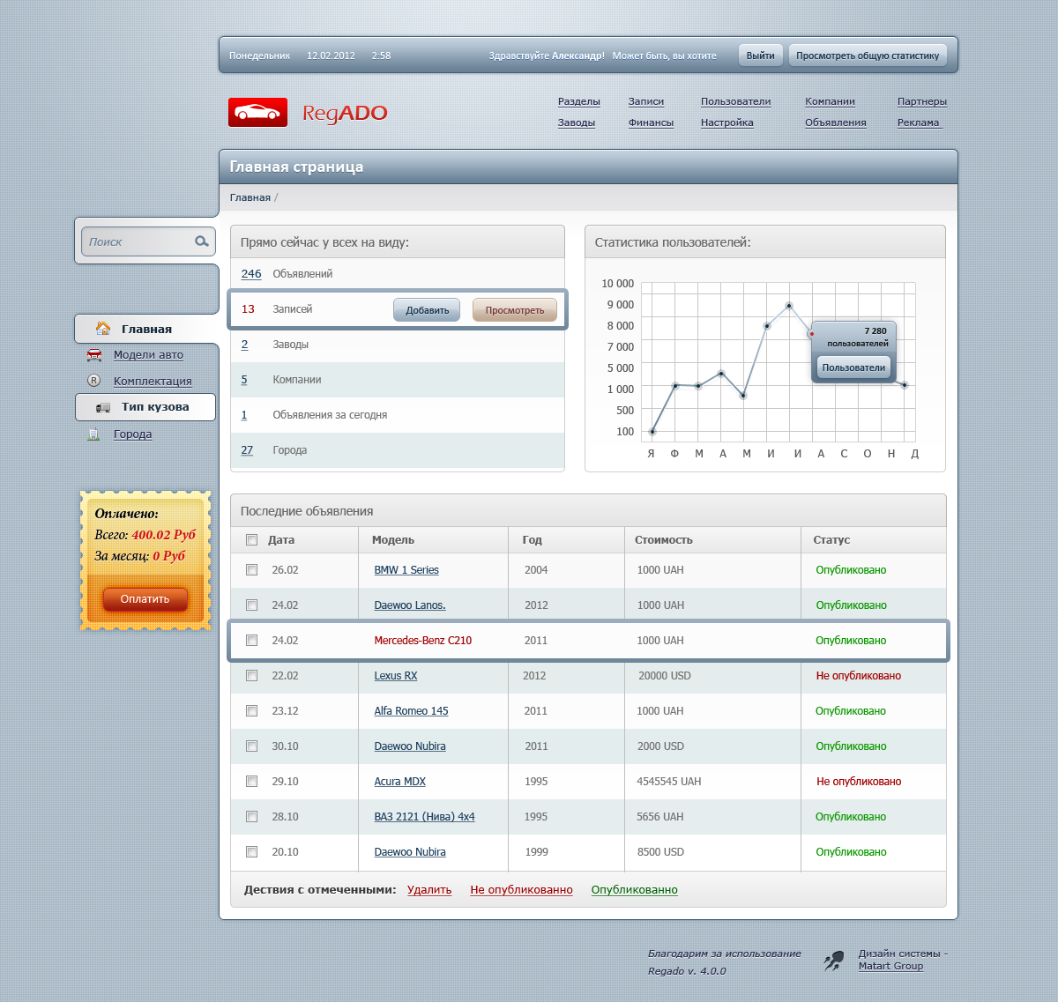1058x1002 pixels.
Task: Click the search magnifier icon
Action: click(x=202, y=241)
